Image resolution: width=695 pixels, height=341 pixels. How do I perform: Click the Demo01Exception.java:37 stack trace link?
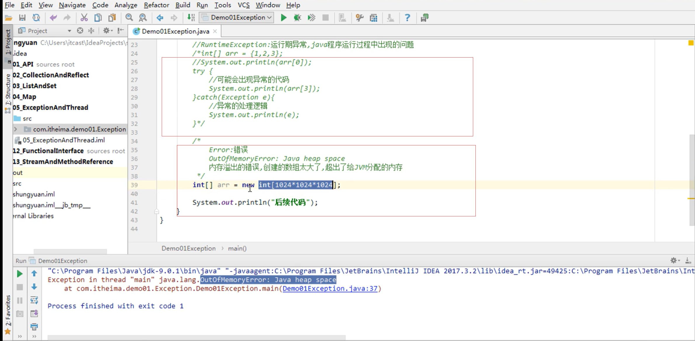coord(330,288)
